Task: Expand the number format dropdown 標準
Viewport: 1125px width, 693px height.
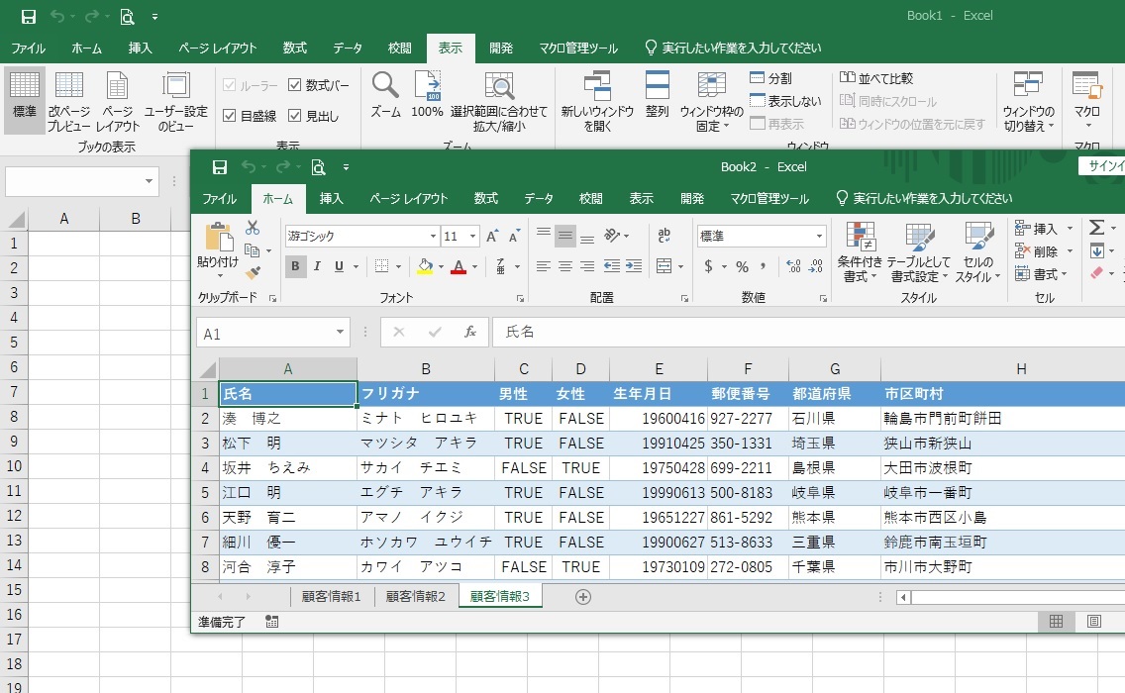Action: click(x=819, y=237)
